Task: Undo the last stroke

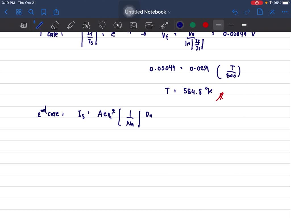Action: 235,12
